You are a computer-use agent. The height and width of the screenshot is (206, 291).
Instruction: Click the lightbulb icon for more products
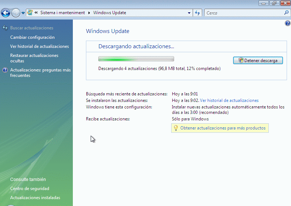[x=176, y=128]
